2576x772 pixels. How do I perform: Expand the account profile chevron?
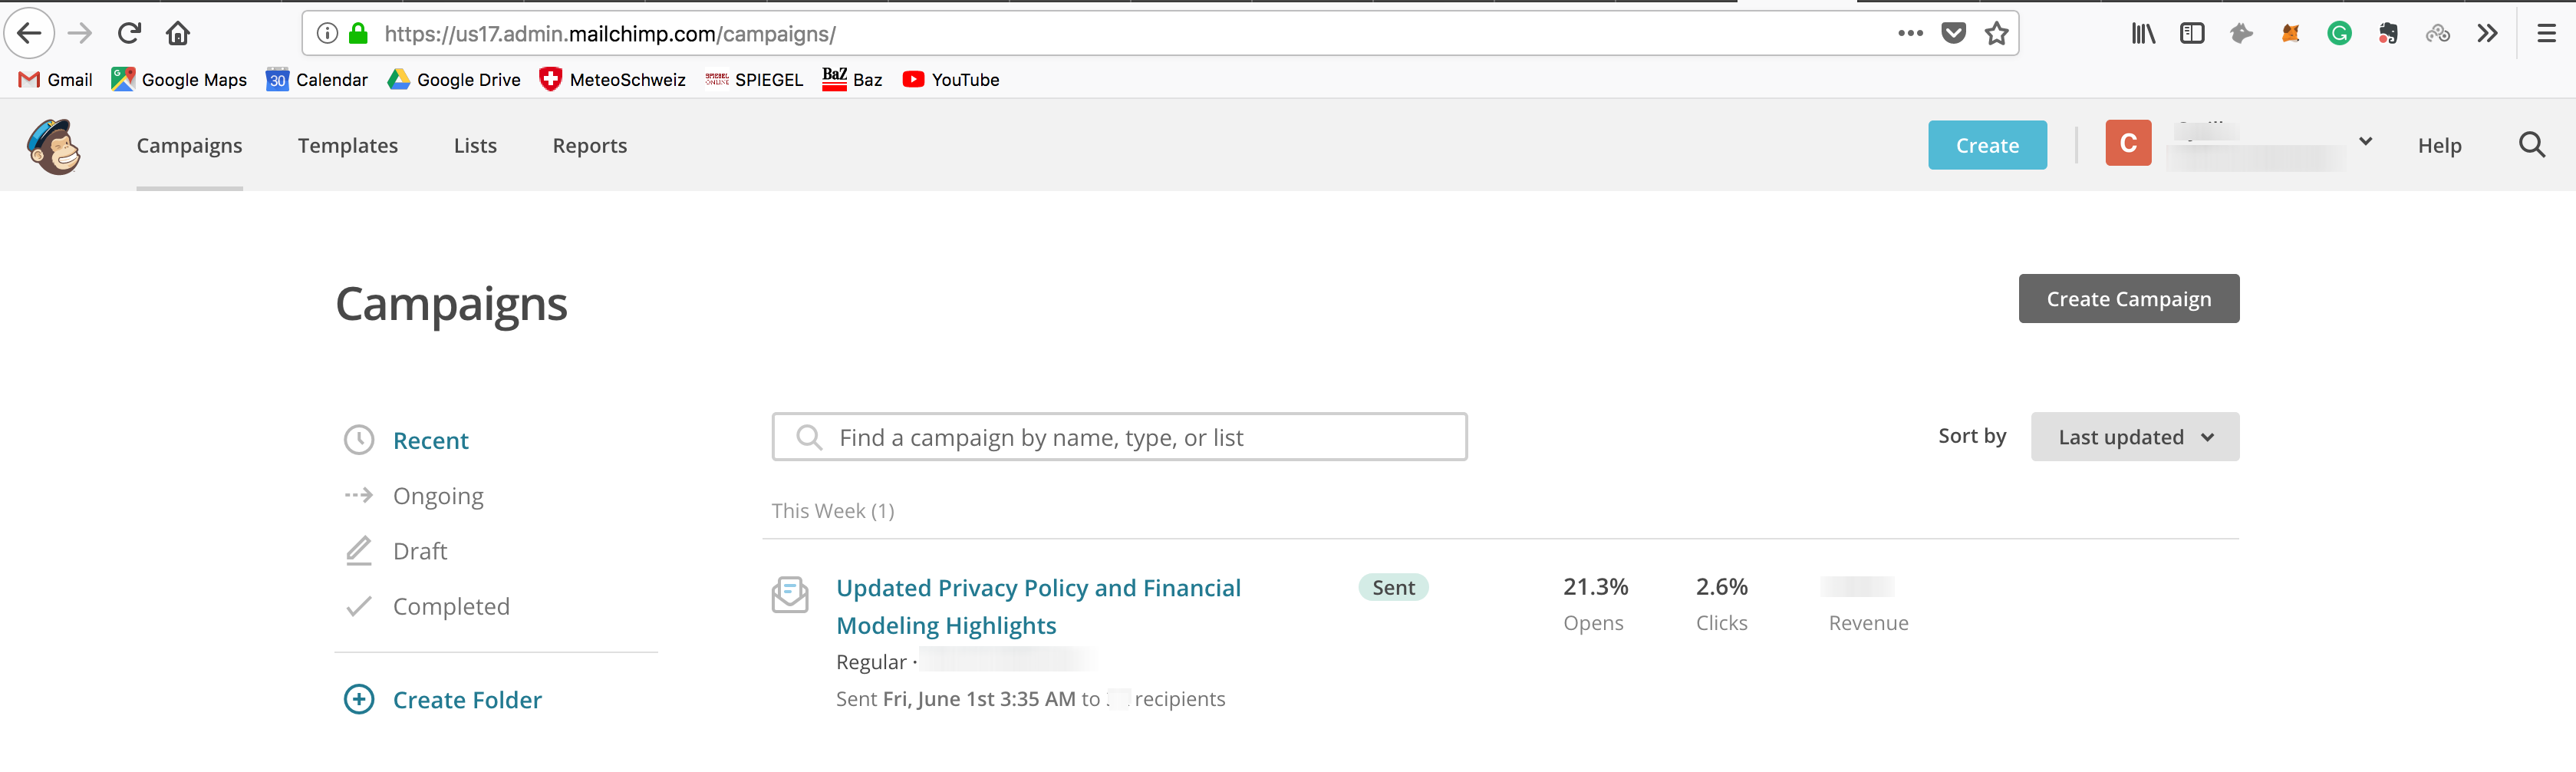[x=2365, y=141]
